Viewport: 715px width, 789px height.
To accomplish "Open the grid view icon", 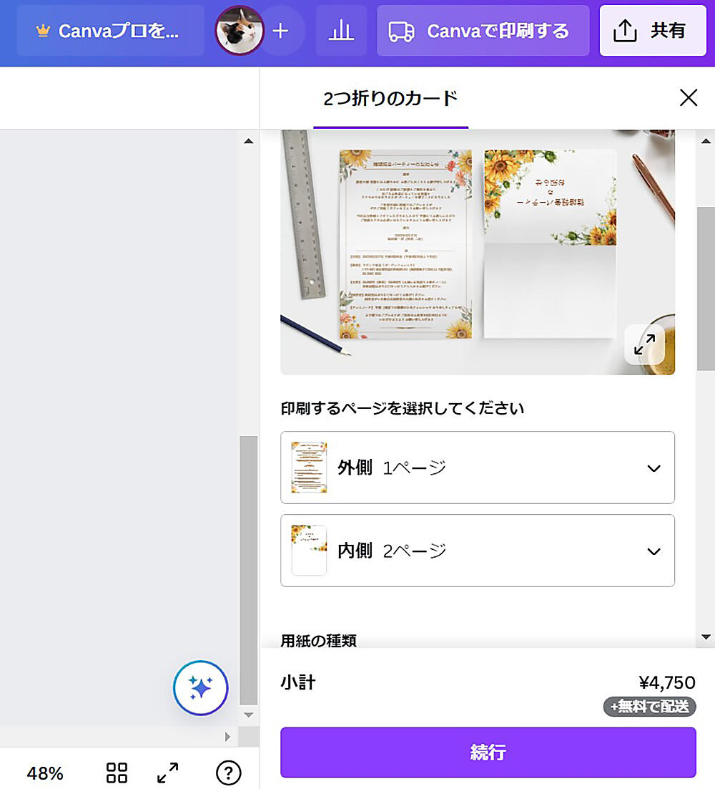I will (x=117, y=773).
